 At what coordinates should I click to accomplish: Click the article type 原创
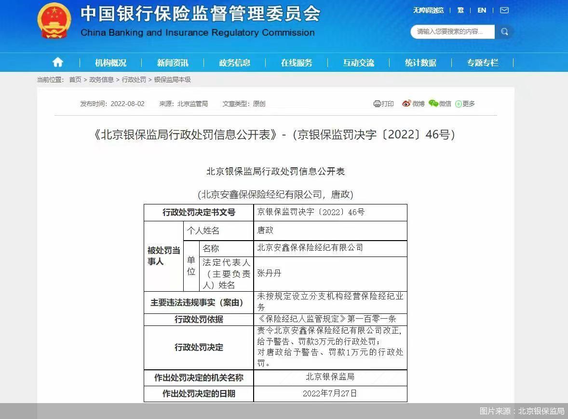tap(259, 104)
